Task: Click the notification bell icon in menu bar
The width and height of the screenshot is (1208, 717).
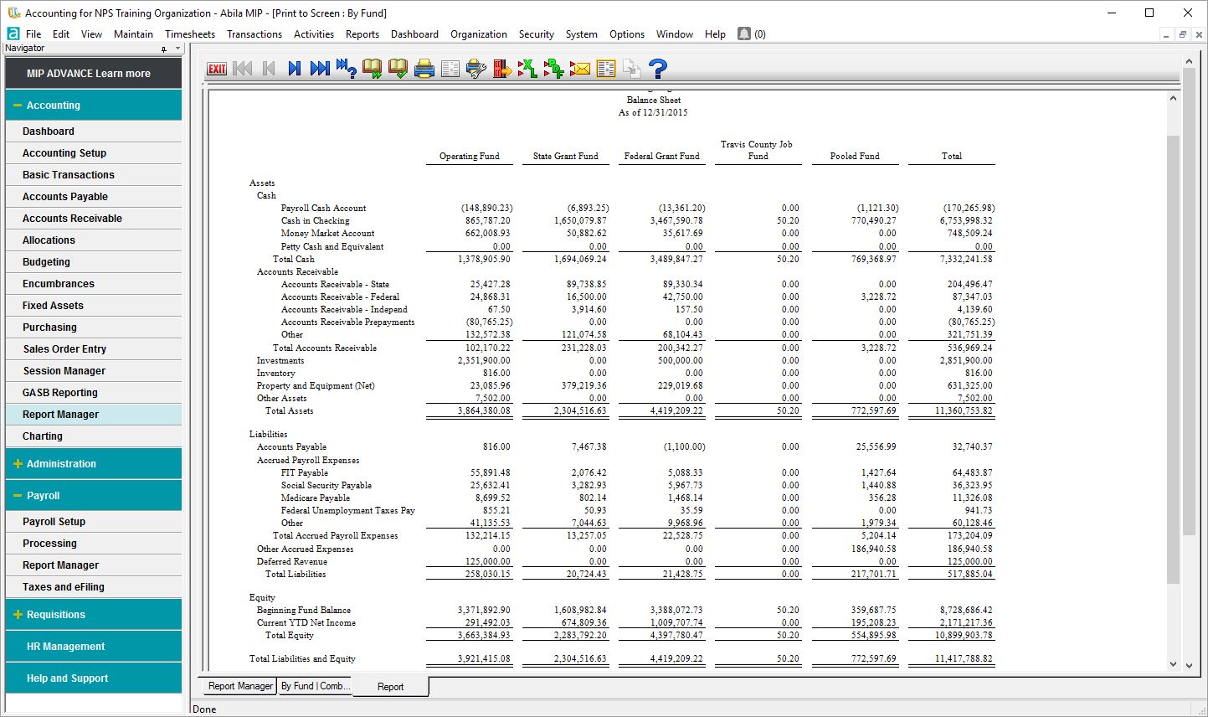Action: 744,34
